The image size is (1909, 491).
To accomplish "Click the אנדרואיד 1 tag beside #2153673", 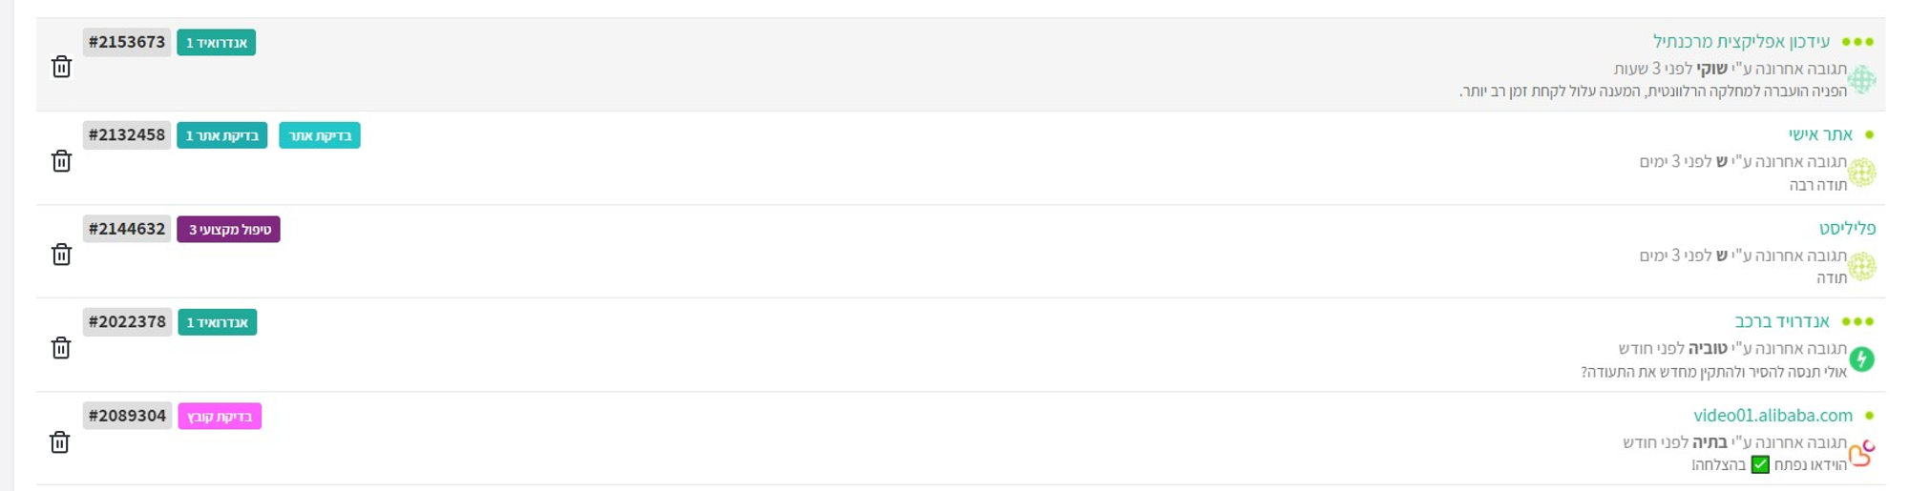I will click(x=217, y=43).
